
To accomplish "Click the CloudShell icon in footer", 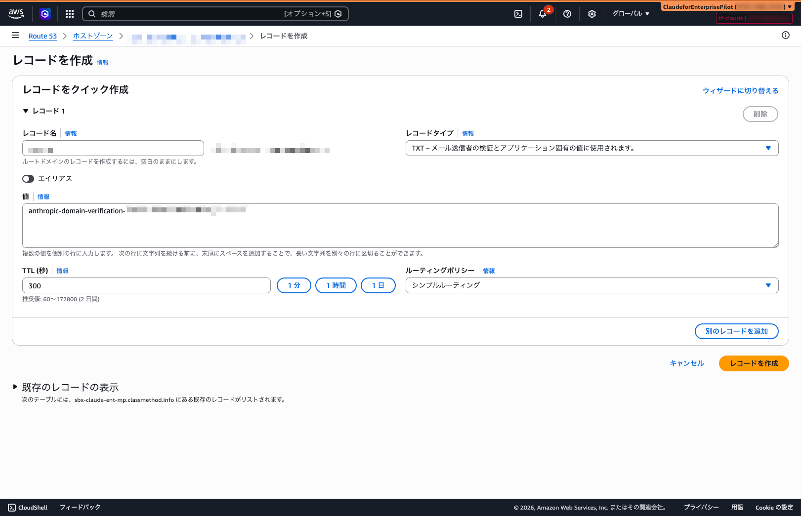I will [x=12, y=508].
